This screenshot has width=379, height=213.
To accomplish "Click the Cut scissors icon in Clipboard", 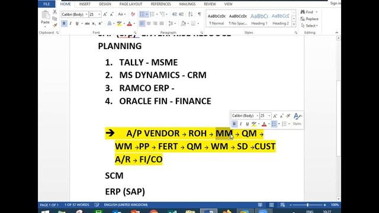I will [x=55, y=12].
